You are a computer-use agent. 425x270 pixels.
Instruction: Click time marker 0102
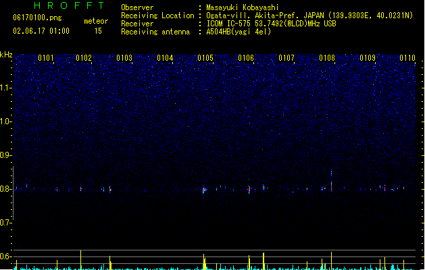click(x=84, y=58)
